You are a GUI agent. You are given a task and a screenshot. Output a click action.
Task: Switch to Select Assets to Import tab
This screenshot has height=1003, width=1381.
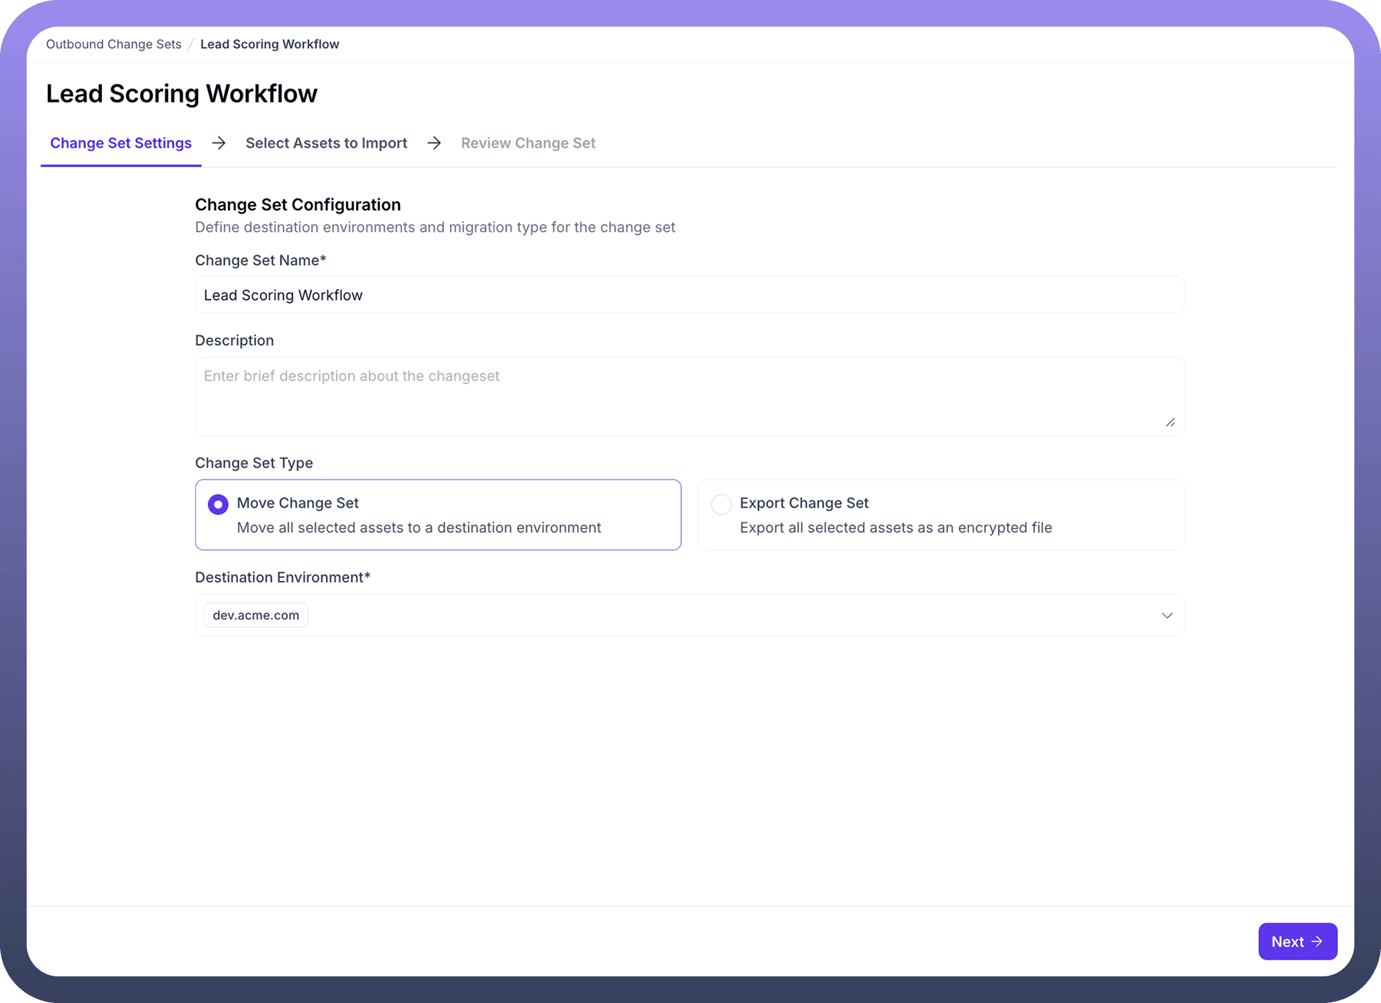pos(326,143)
